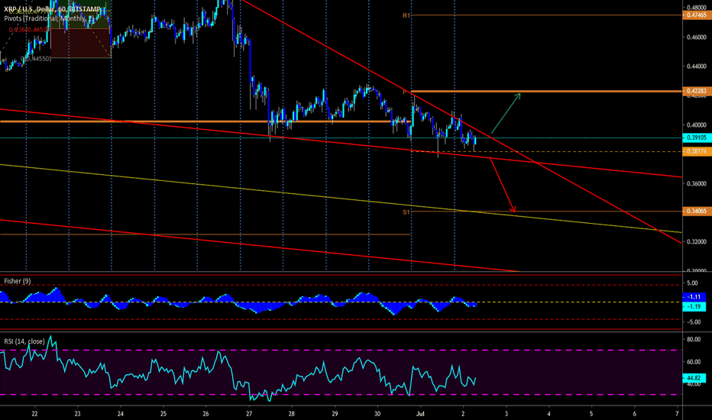Click date 22 on time axis
712x420 pixels.
[34, 414]
